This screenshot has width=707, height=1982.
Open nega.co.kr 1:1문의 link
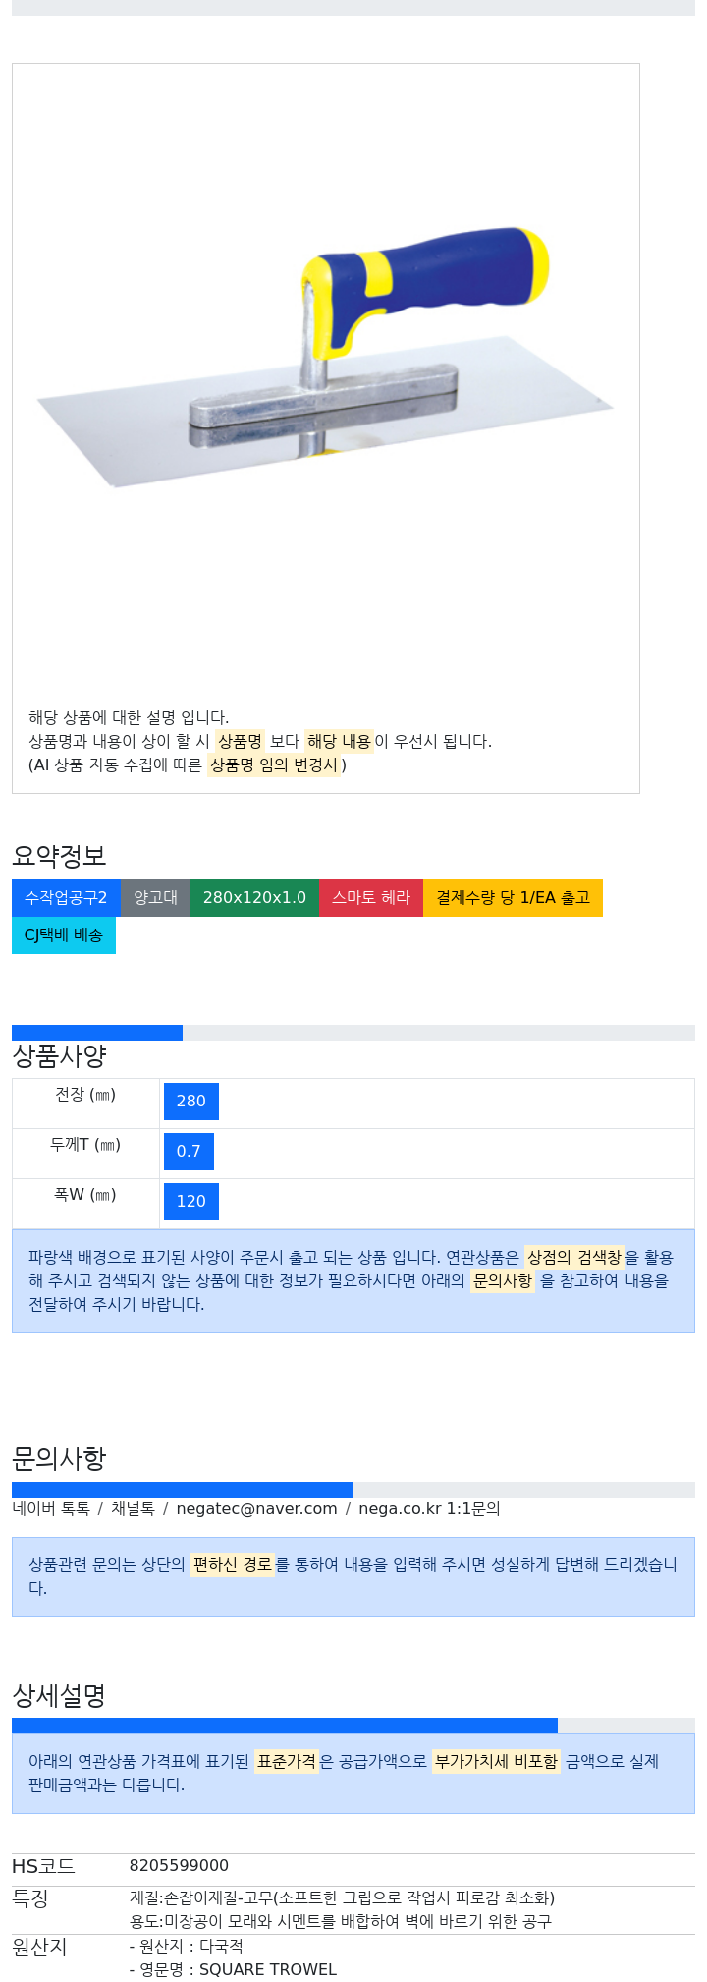(x=429, y=1509)
